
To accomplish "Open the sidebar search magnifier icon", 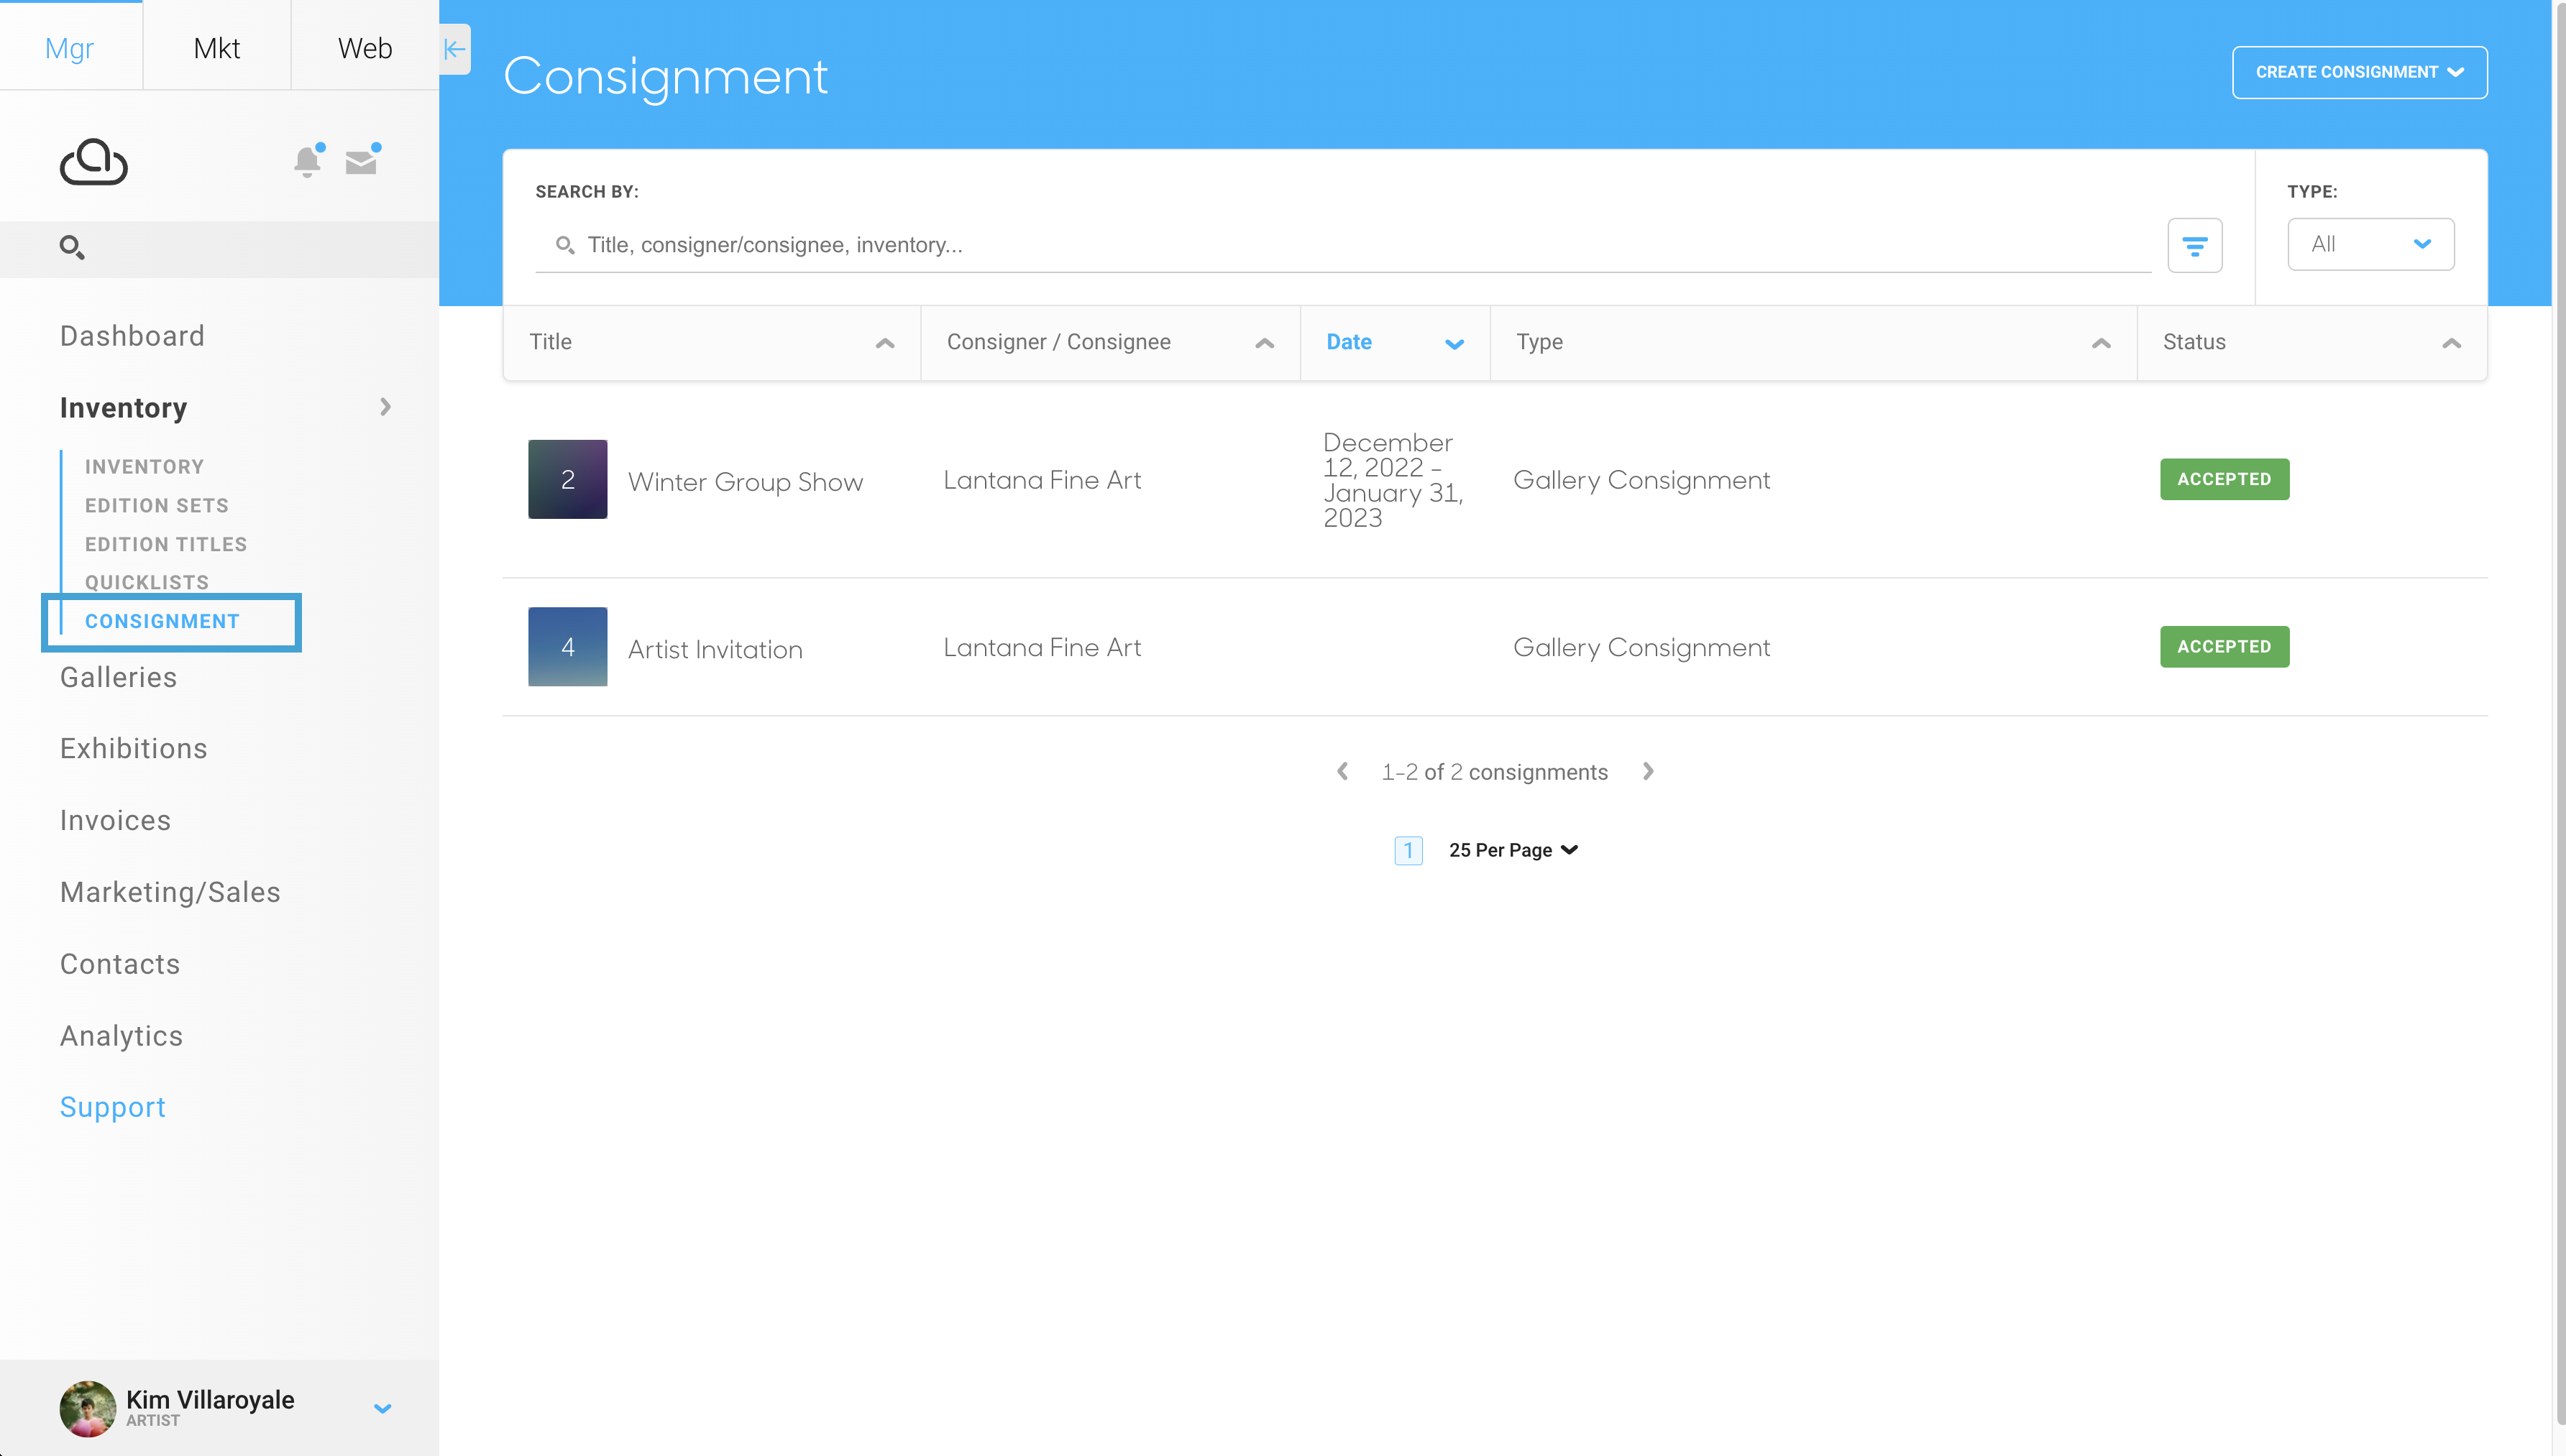I will tap(71, 247).
